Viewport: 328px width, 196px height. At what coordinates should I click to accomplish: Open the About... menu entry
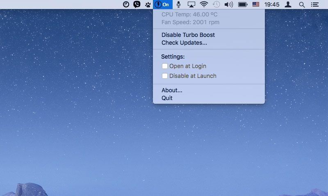[172, 90]
